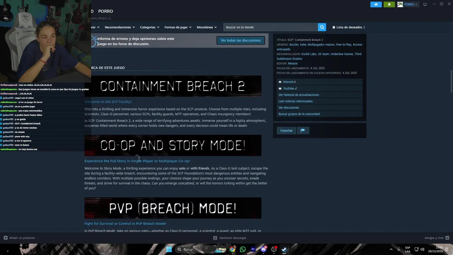Image resolution: width=453 pixels, height=255 pixels.
Task: Click the Indie genre link
Action: point(303,45)
